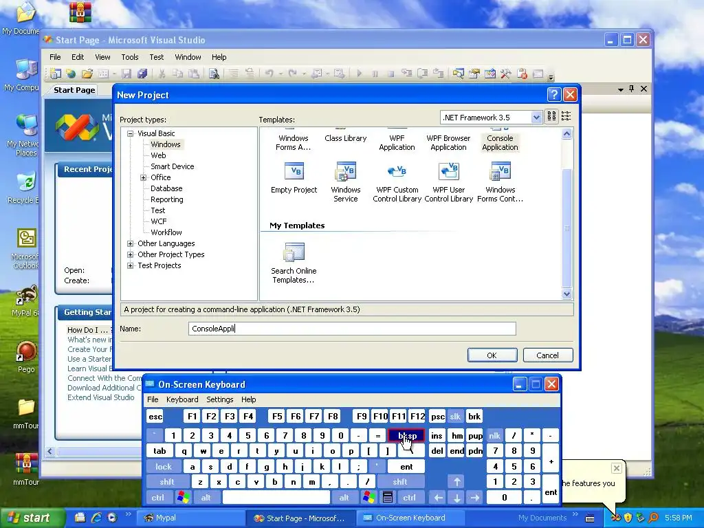
Task: Open Windows Media Player quick launch icon
Action: [112, 518]
